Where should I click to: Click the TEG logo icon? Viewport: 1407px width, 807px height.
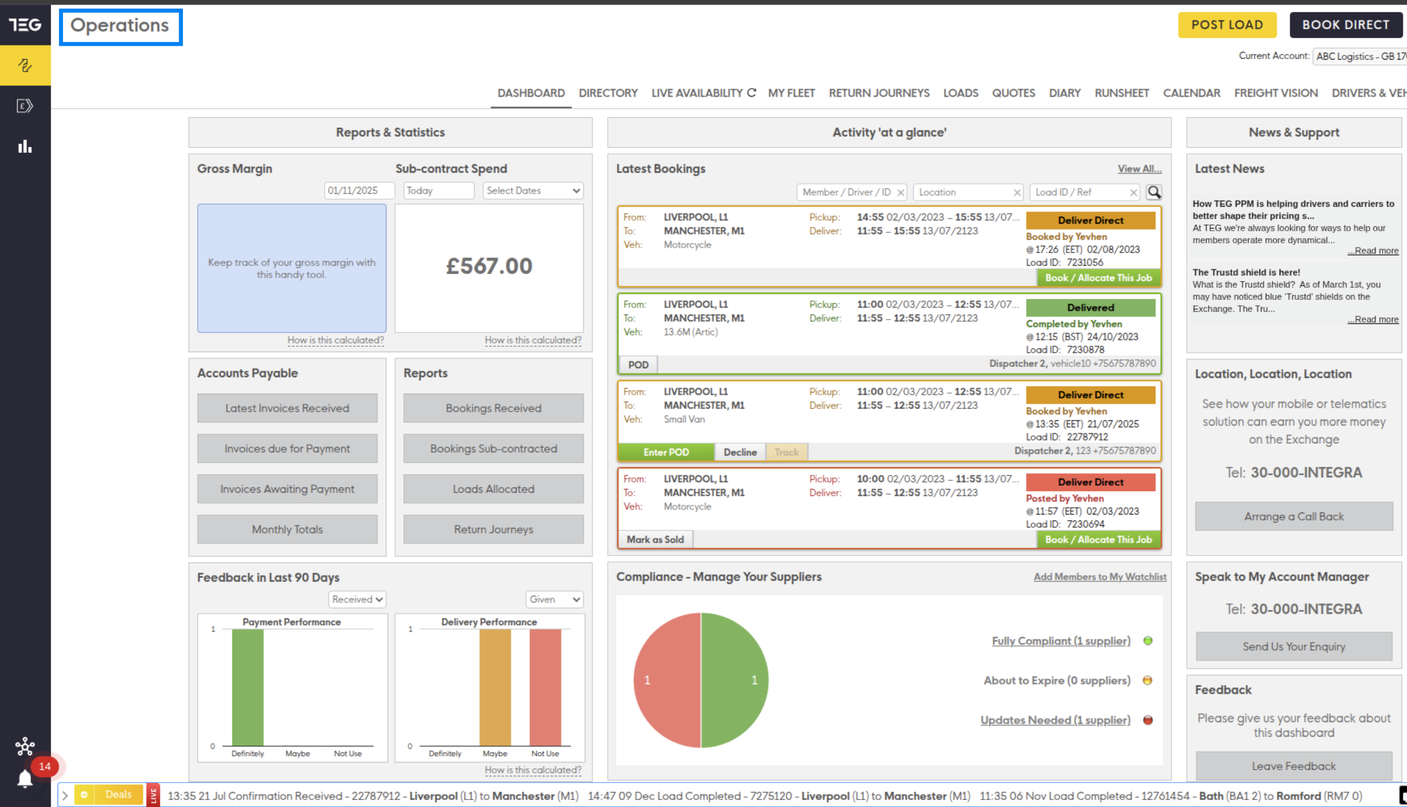click(x=25, y=25)
